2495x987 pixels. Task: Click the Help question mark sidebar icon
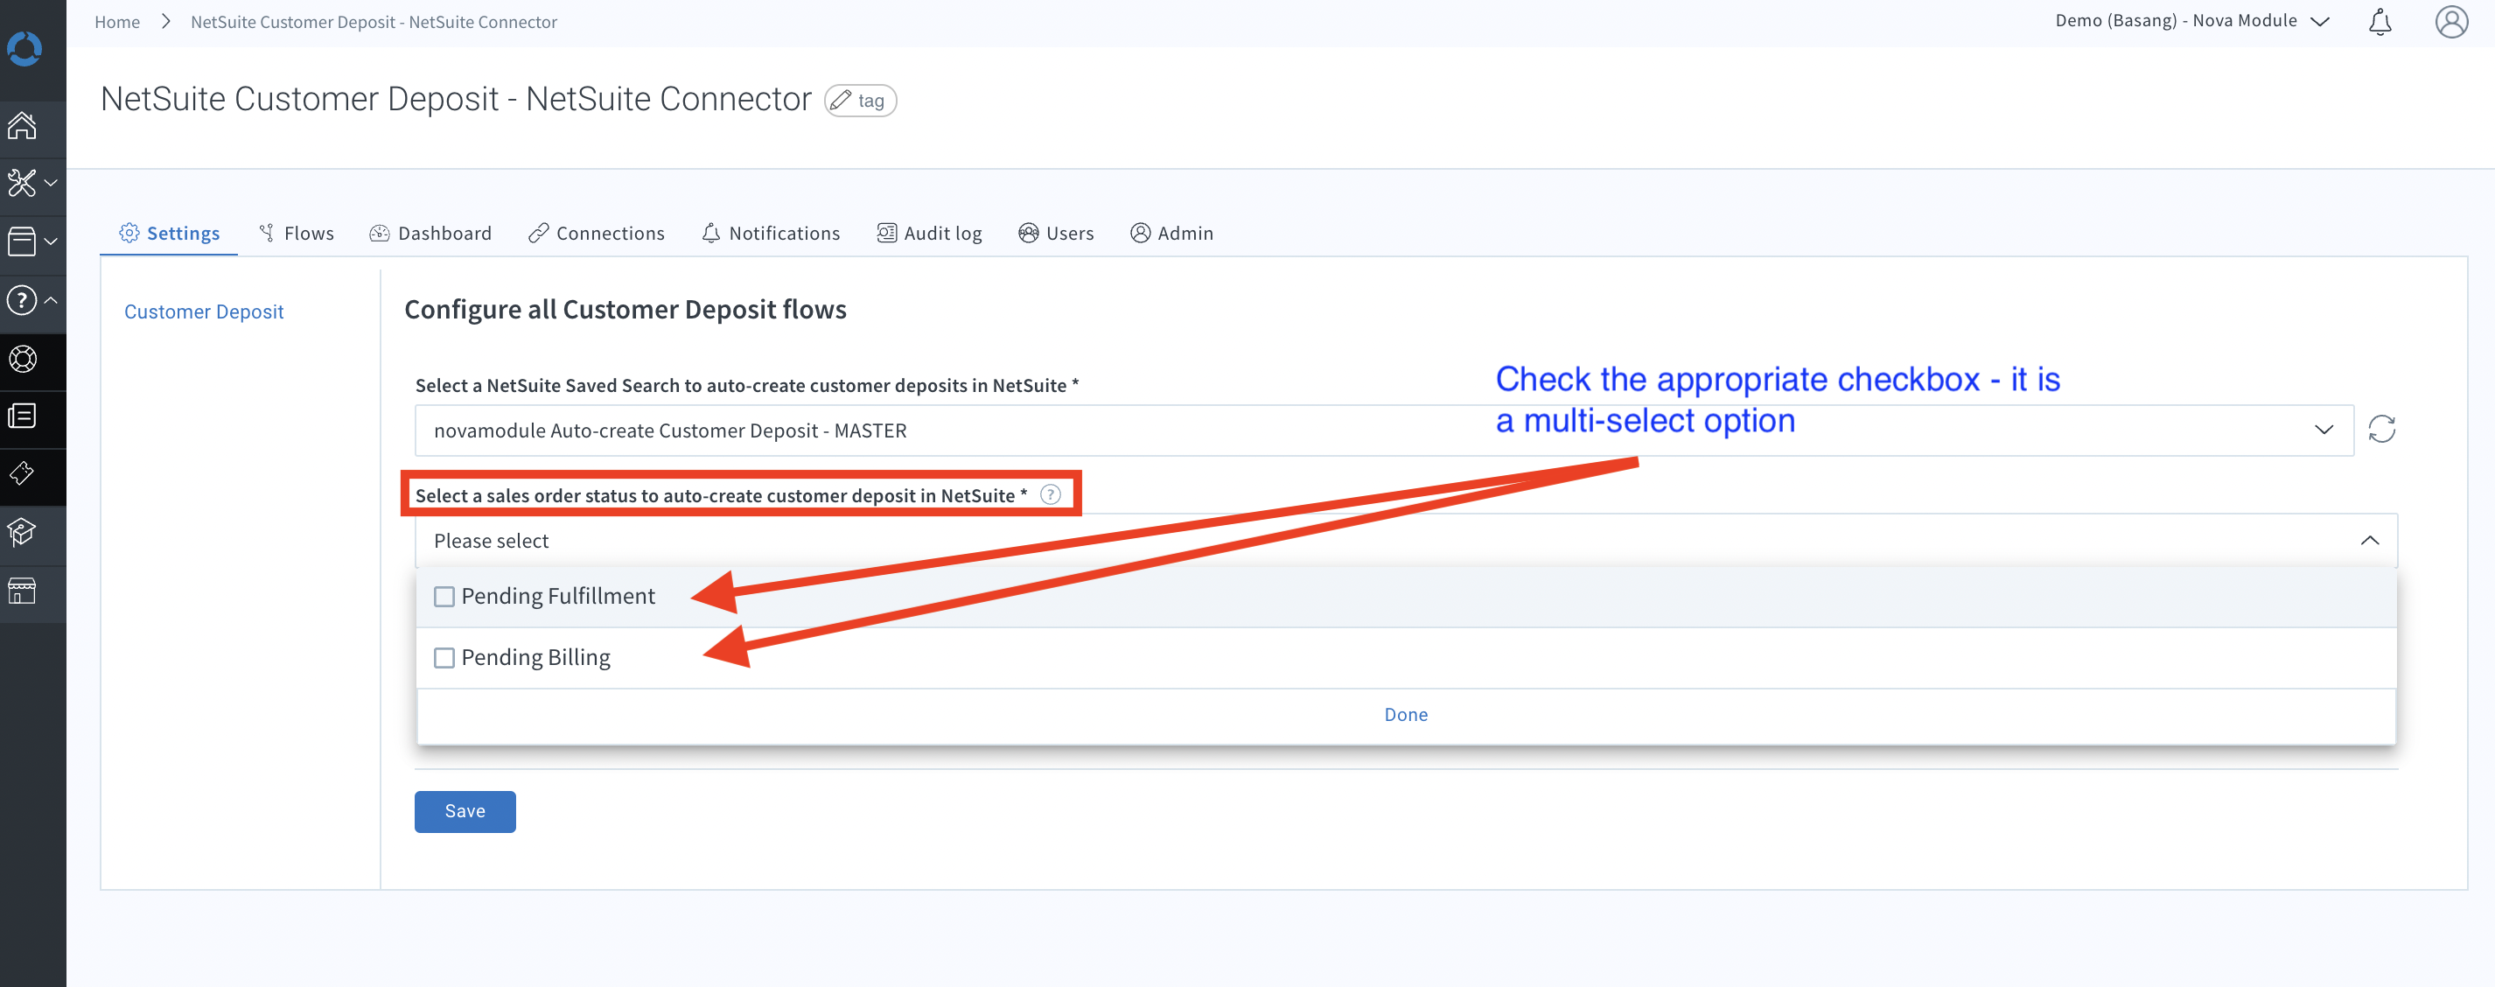click(21, 300)
